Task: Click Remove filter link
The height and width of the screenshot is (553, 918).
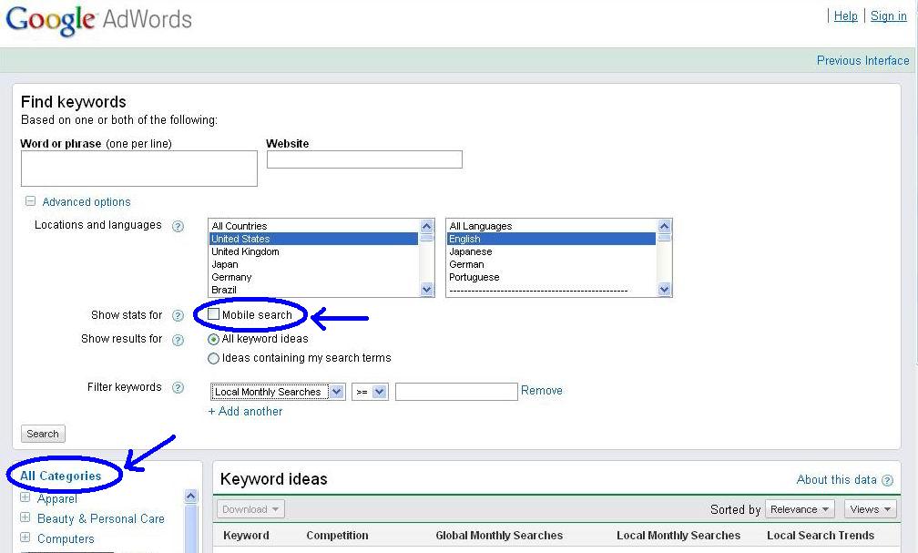Action: pyautogui.click(x=542, y=390)
